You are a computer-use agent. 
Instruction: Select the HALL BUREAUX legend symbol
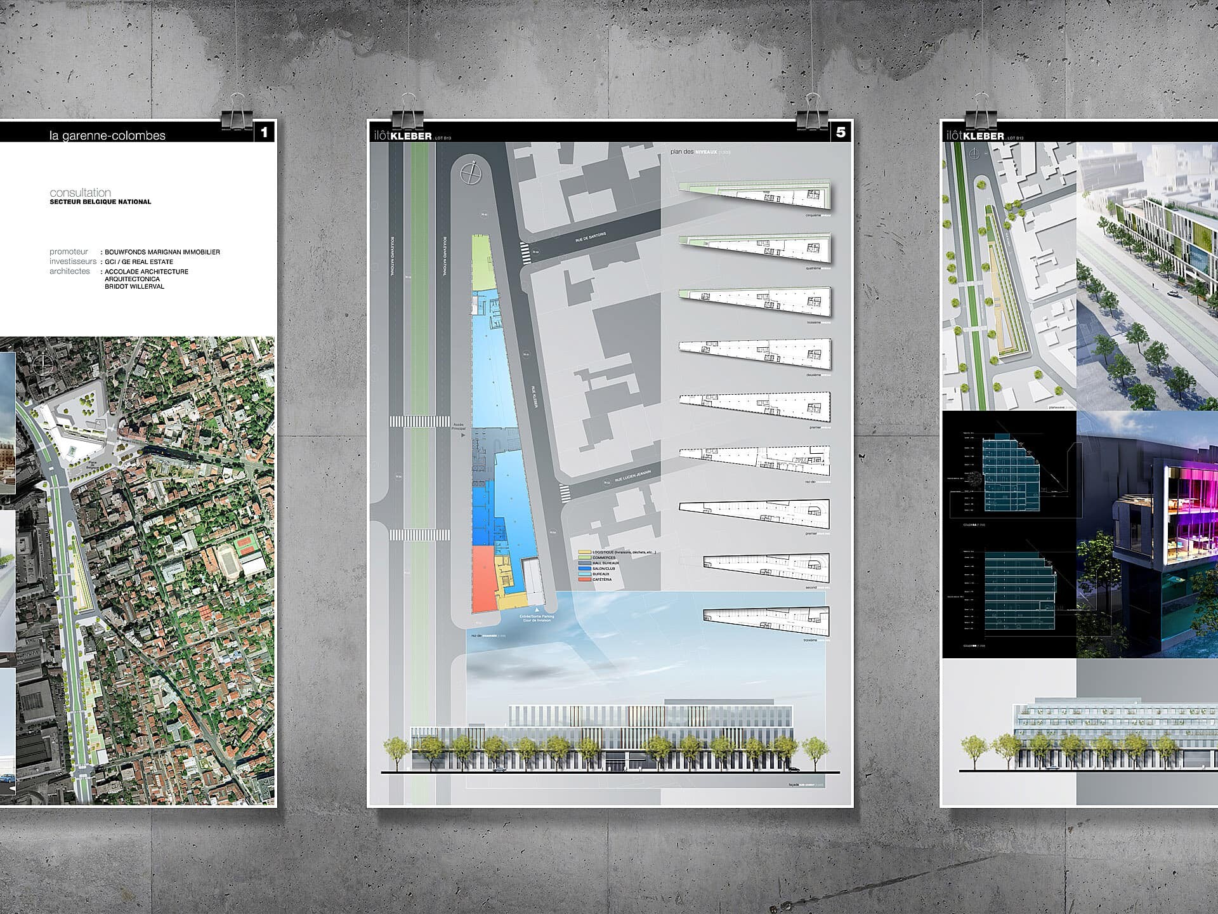click(x=584, y=563)
